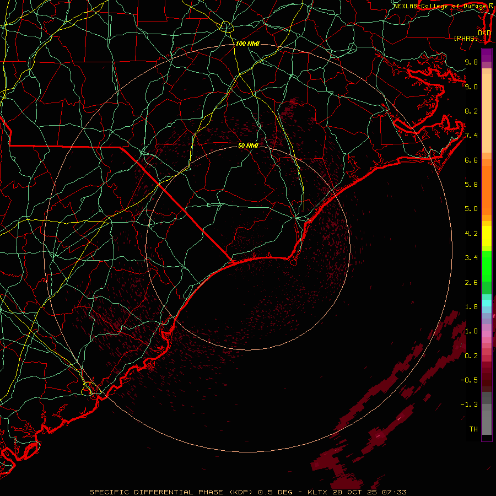
Task: Click the 1.0 value on the color scale
Action: coord(471,331)
